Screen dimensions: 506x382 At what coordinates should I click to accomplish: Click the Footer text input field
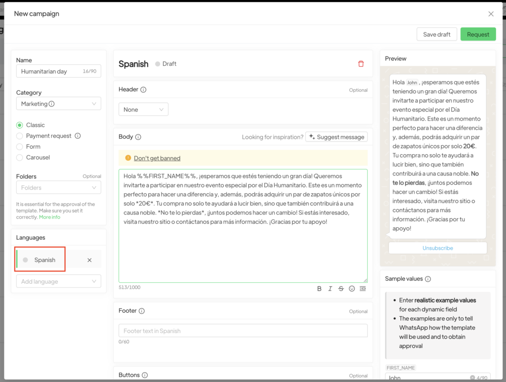tap(243, 331)
